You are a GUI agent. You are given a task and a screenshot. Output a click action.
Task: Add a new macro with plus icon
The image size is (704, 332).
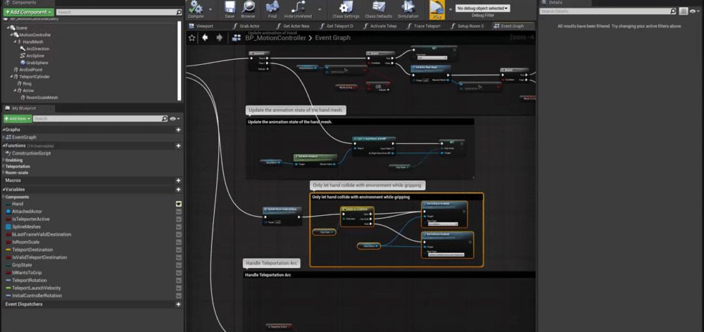(x=178, y=180)
